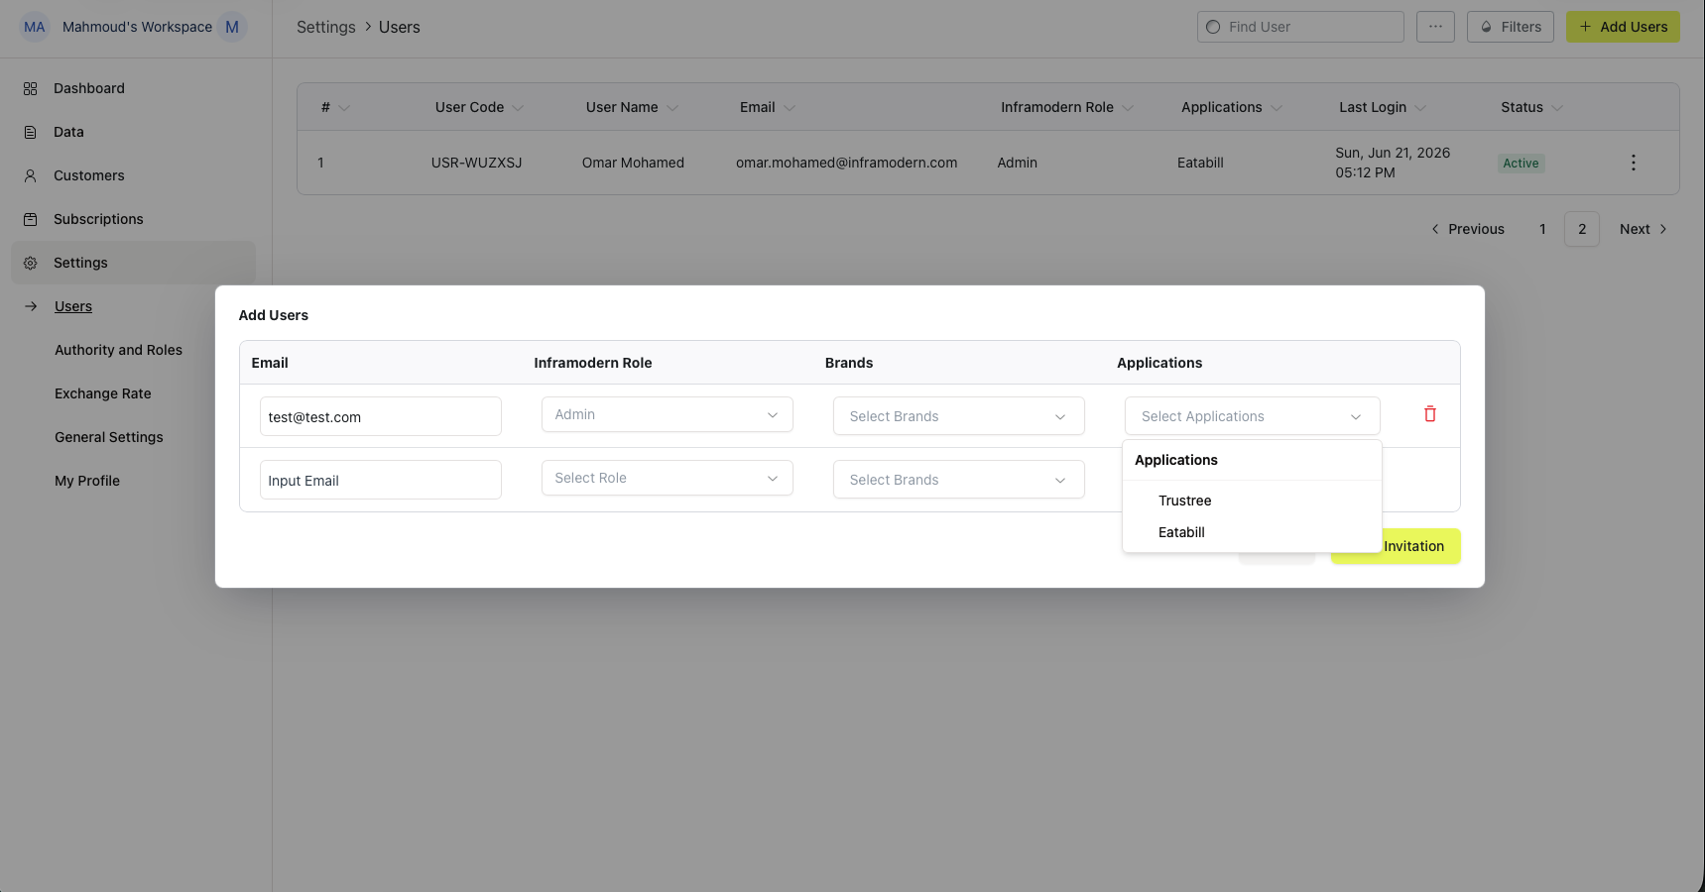Image resolution: width=1705 pixels, height=892 pixels.
Task: Click the MA workspace avatar
Action: point(35,27)
